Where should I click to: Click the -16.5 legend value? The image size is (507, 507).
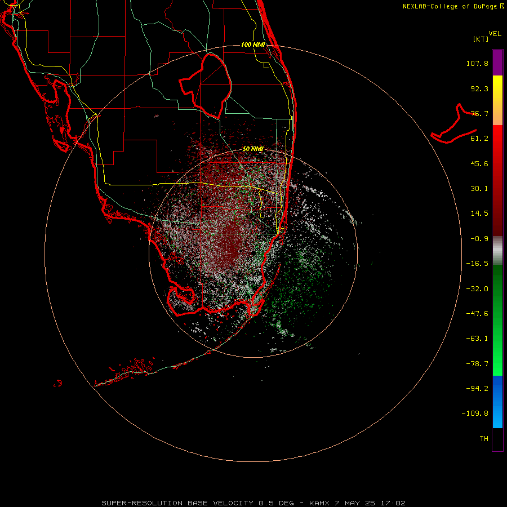click(x=477, y=264)
